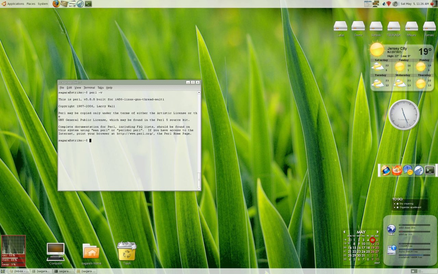Click the terminal scrollbar thumb
This screenshot has height=274, width=438.
click(x=199, y=179)
